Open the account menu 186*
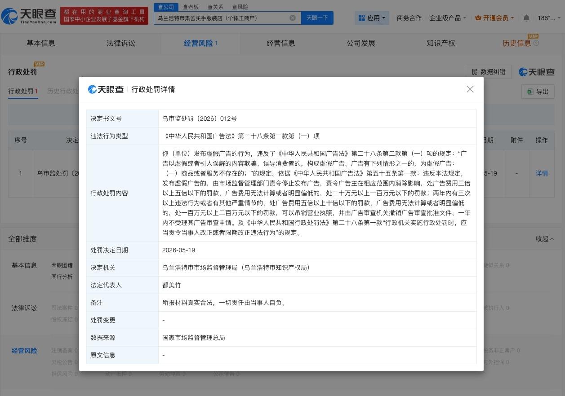The image size is (565, 396). point(549,18)
